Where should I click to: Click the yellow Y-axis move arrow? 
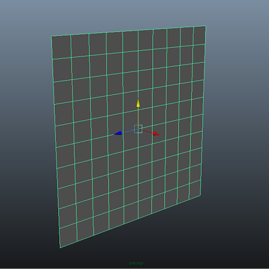point(138,103)
